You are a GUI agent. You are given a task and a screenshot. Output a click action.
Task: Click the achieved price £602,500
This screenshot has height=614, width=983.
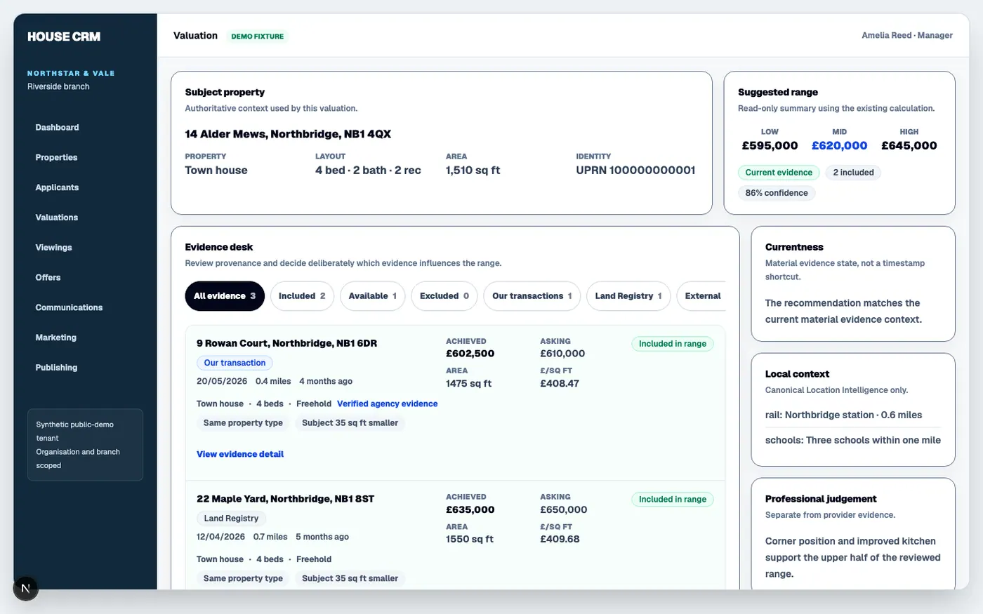click(470, 354)
